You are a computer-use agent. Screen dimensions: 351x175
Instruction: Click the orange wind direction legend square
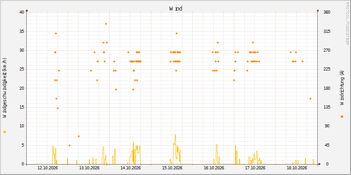click(342, 116)
